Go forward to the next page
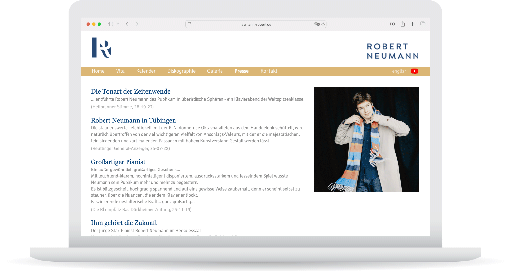511x272 pixels. [x=137, y=24]
